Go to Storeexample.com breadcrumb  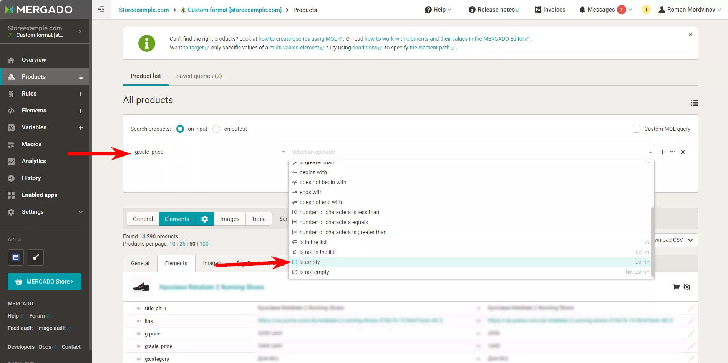click(144, 10)
